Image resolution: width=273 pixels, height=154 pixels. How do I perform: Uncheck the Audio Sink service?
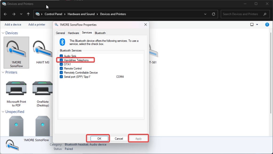point(61,56)
